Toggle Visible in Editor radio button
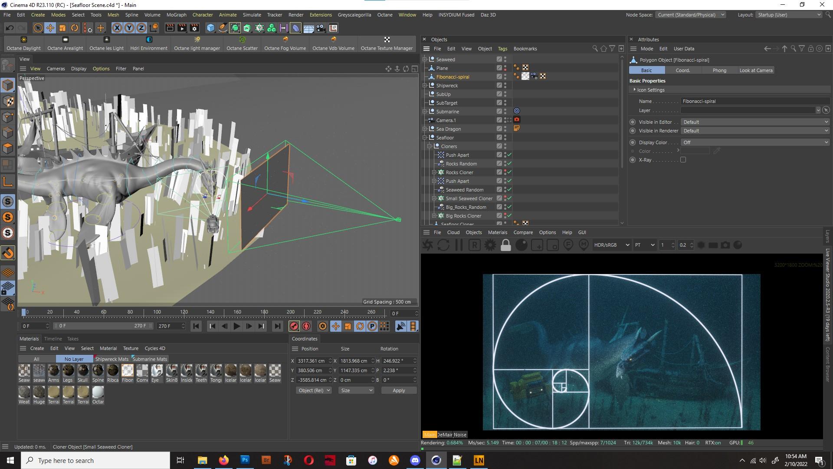This screenshot has width=833, height=469. pyautogui.click(x=633, y=122)
